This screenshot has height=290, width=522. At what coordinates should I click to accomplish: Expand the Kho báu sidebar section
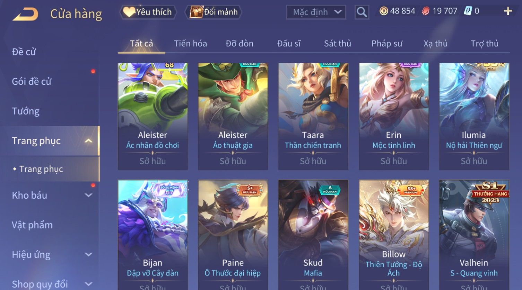pos(88,195)
